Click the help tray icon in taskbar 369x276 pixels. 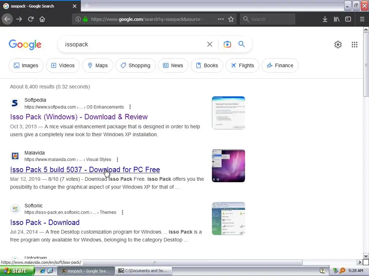point(322,271)
